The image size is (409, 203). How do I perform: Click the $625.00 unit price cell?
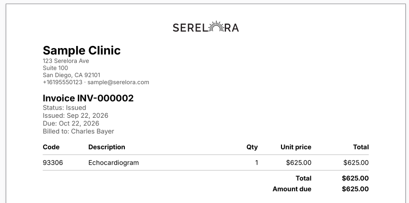click(299, 163)
